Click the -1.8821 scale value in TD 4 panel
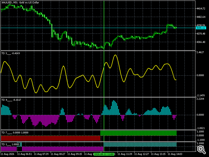This screenshot has height=157, width=209. pos(200,128)
